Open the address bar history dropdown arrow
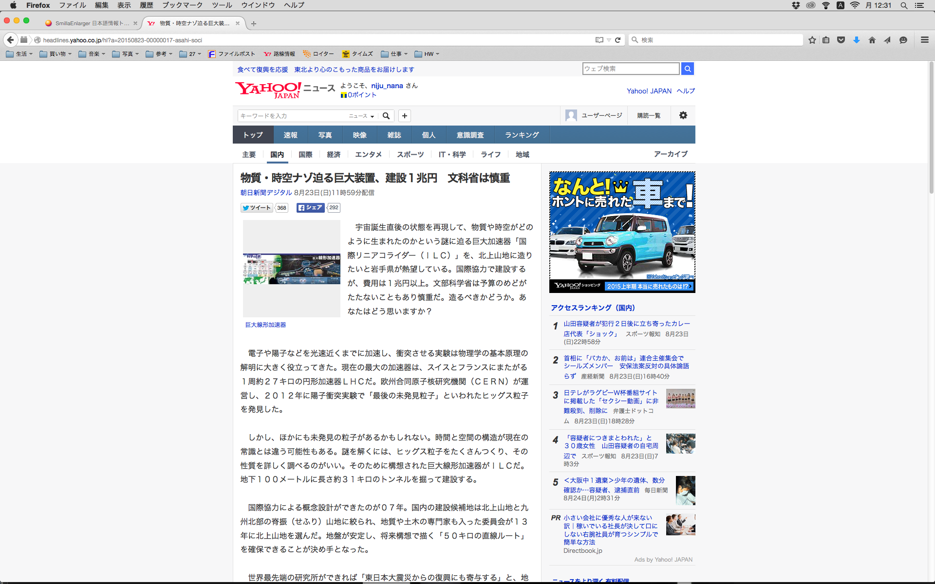935x584 pixels. tap(609, 40)
